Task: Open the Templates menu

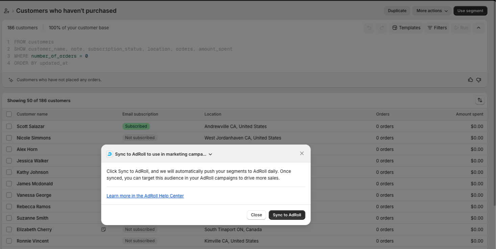Action: (406, 28)
